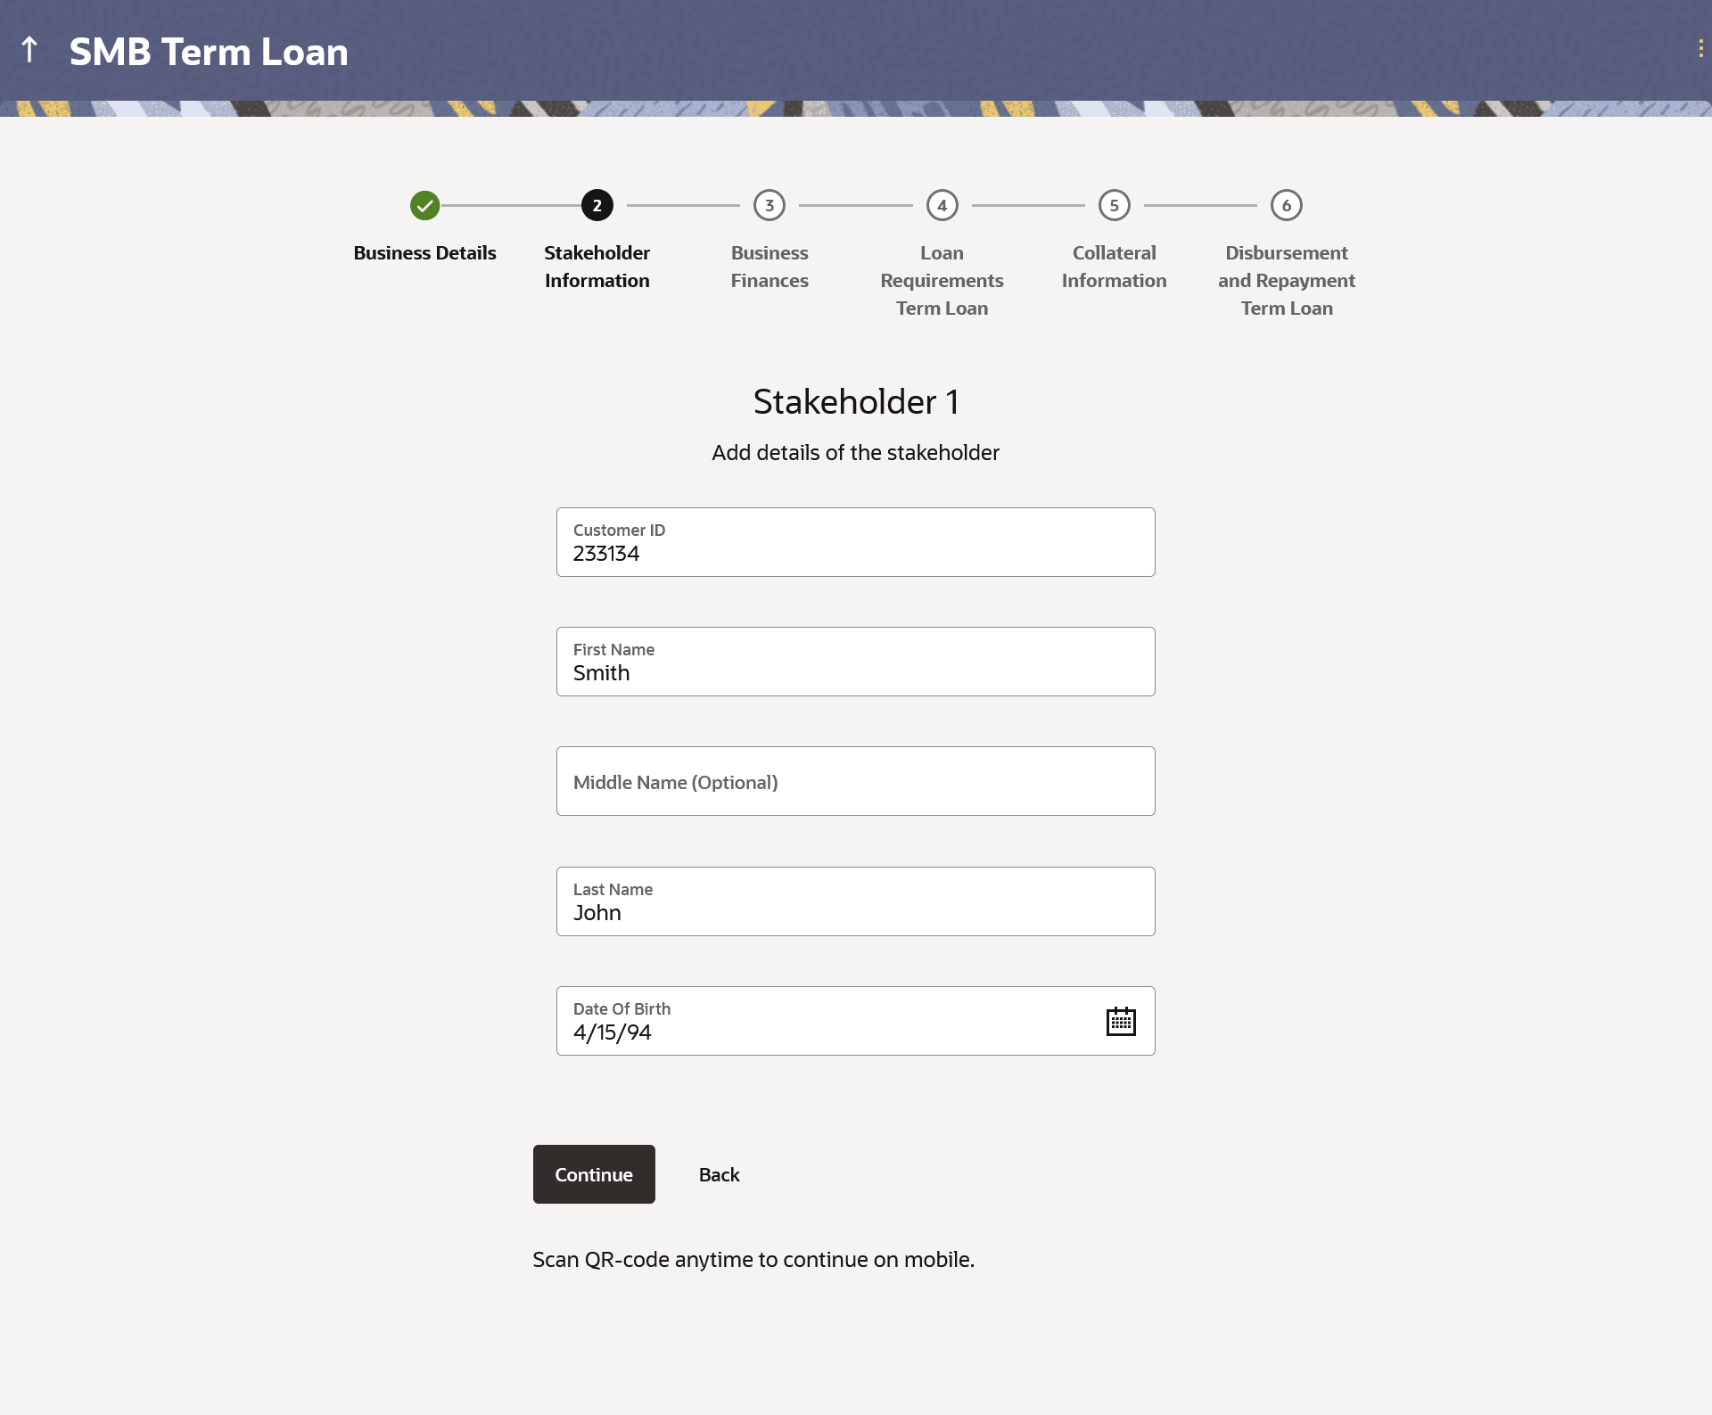
Task: Focus the Customer ID field
Action: 855,542
